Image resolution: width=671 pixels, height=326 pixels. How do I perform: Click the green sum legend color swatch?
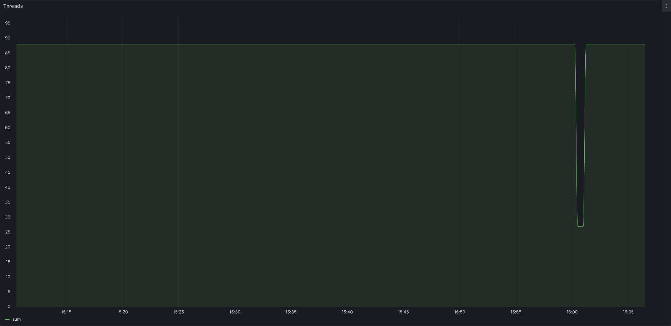coord(7,319)
